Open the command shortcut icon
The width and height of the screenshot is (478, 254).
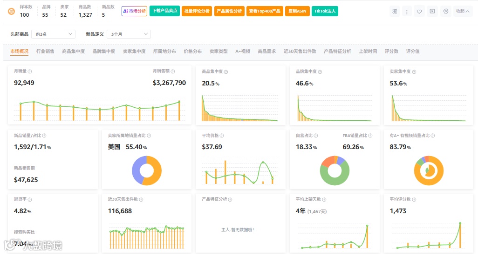[x=395, y=11]
